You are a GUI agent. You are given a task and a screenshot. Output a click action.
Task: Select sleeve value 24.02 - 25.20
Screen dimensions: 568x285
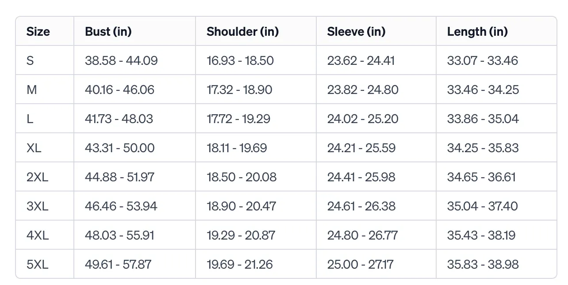pos(363,119)
